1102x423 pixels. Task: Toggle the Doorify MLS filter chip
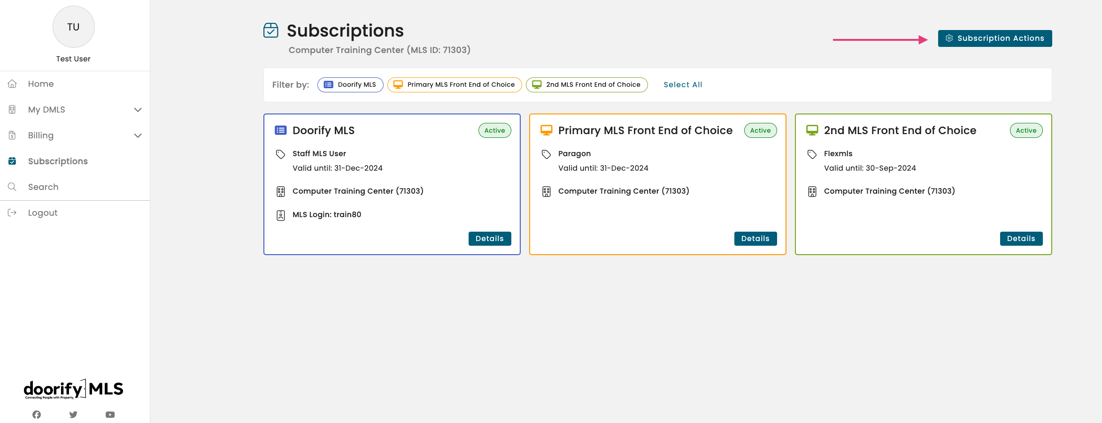click(x=350, y=84)
